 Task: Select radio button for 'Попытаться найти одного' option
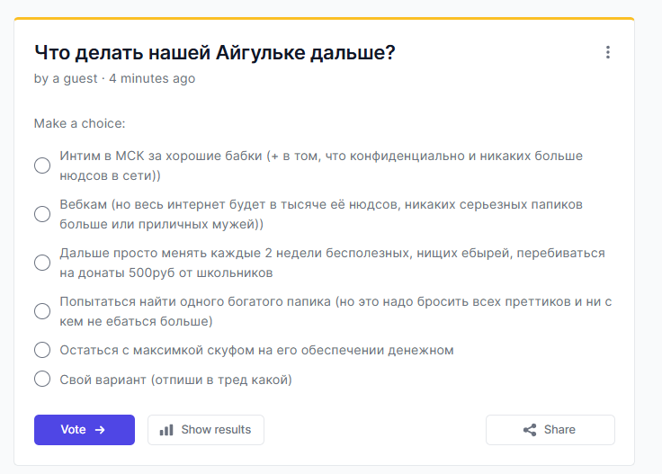[42, 311]
